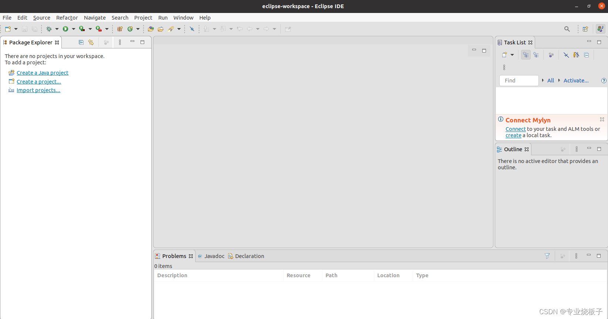Open the Help menu

[x=205, y=18]
